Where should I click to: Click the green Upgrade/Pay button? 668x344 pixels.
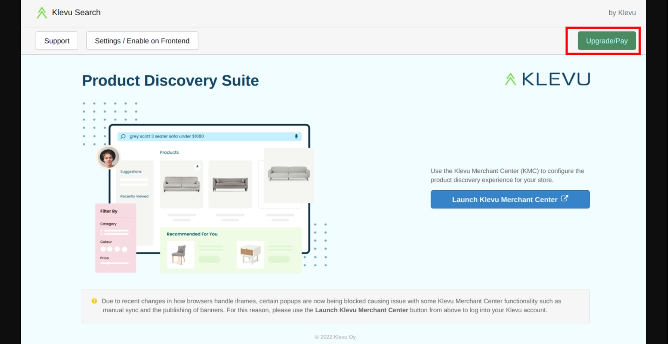click(607, 41)
